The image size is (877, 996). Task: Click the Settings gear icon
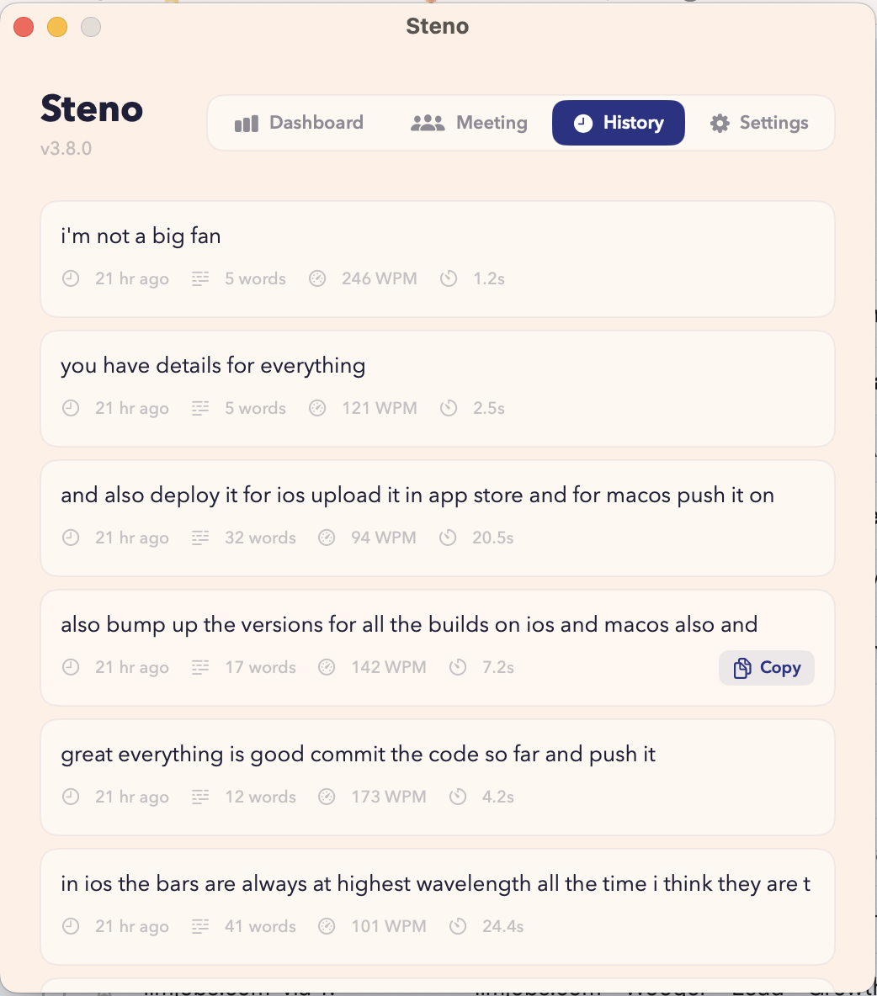point(720,124)
